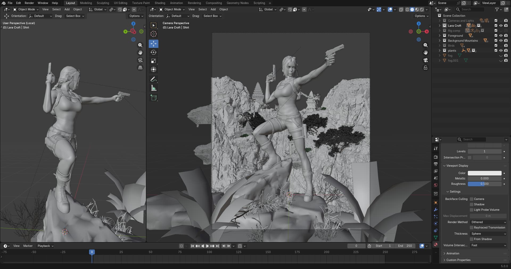The width and height of the screenshot is (511, 269).
Task: Open the Render Method dropdown
Action: 488,222
